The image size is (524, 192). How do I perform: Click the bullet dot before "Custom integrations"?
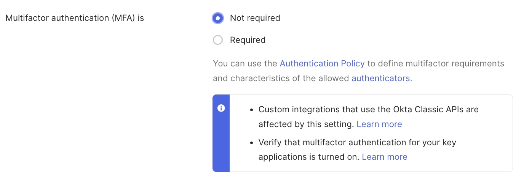pyautogui.click(x=251, y=110)
